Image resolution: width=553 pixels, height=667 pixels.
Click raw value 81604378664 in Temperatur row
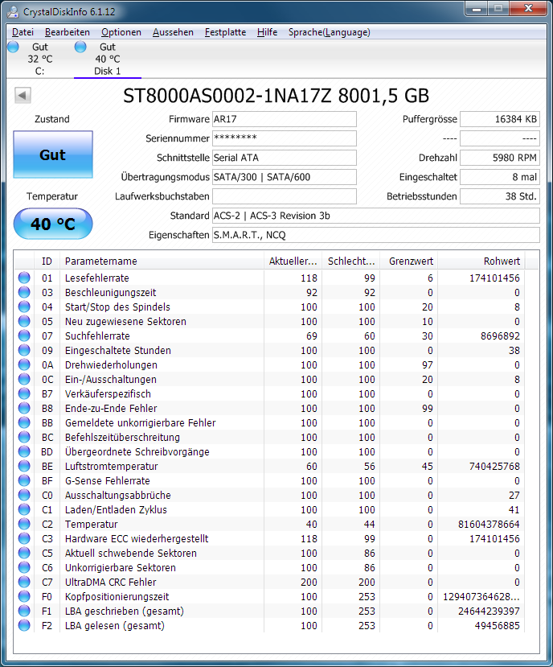point(489,524)
